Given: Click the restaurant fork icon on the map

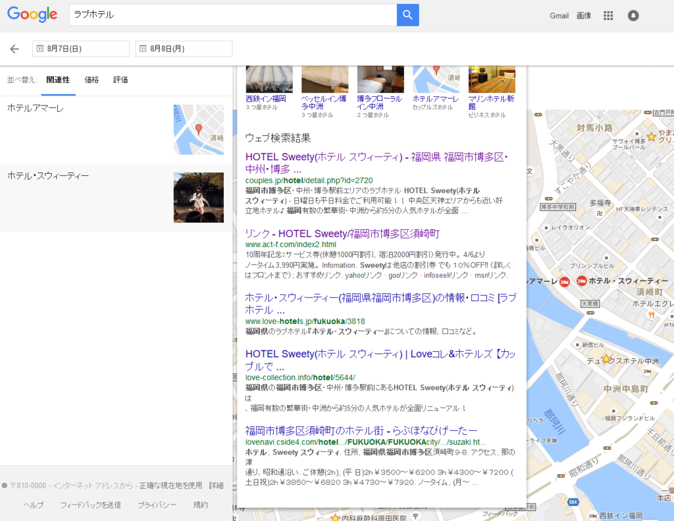Looking at the screenshot, I should [x=652, y=315].
